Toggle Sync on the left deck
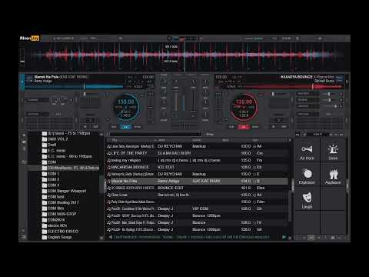The width and height of the screenshot is (369, 277). point(138,127)
